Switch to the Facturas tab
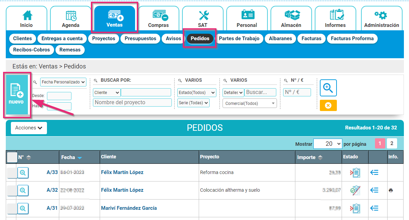 311,38
